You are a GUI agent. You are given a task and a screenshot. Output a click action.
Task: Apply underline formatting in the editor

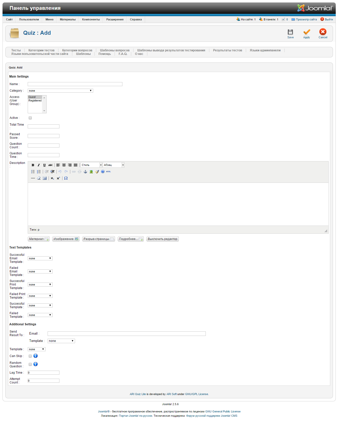[44, 165]
